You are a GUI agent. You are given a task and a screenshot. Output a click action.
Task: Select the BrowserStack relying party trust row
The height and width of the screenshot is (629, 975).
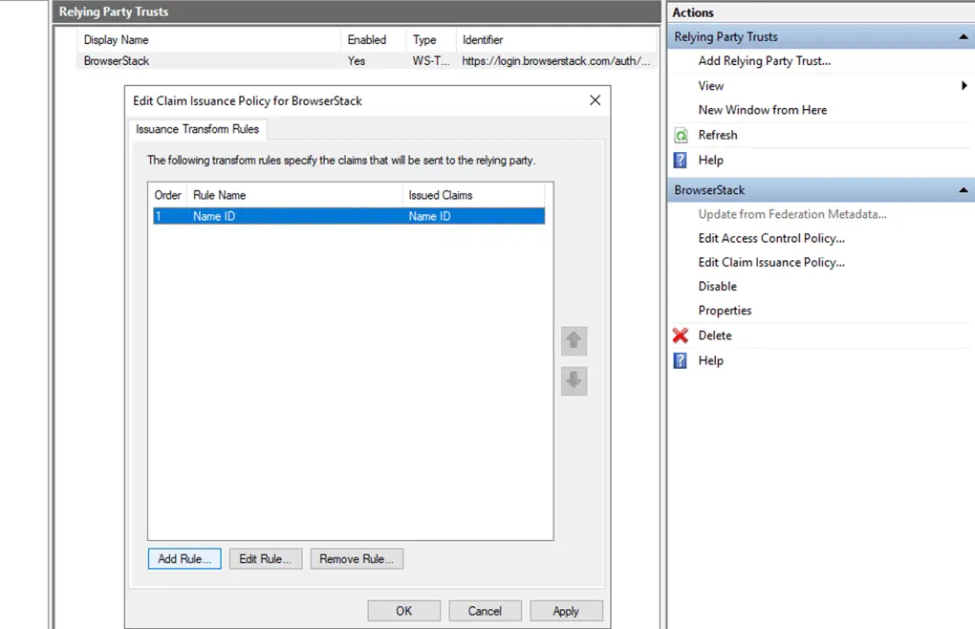tap(117, 61)
